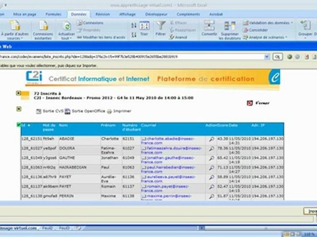Open Analyse de scénarios dropdown
Viewport: 317px width, 237px height.
coord(265,37)
